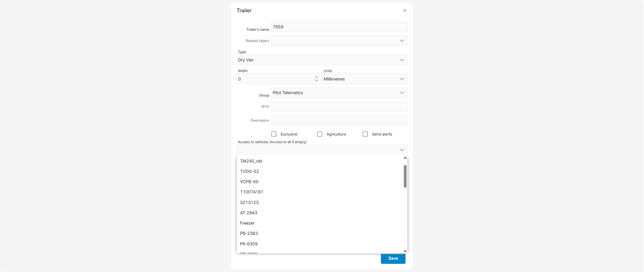644x272 pixels.
Task: Close the Trailer dialog
Action: (x=404, y=11)
